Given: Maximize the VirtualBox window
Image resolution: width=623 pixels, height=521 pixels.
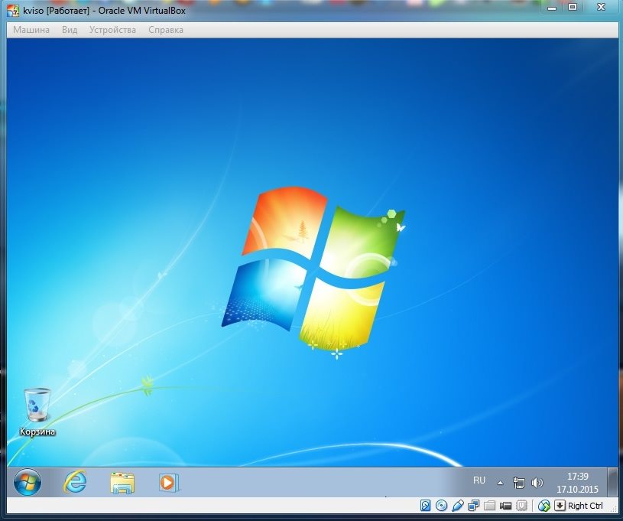Looking at the screenshot, I should 573,7.
